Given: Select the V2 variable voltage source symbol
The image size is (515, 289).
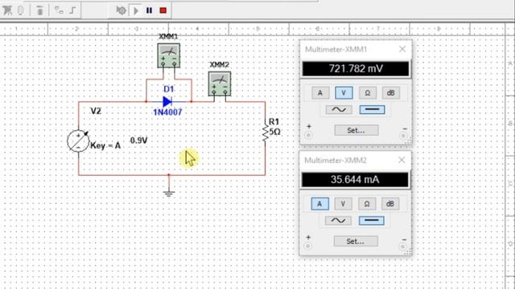Looking at the screenshot, I should pyautogui.click(x=78, y=141).
